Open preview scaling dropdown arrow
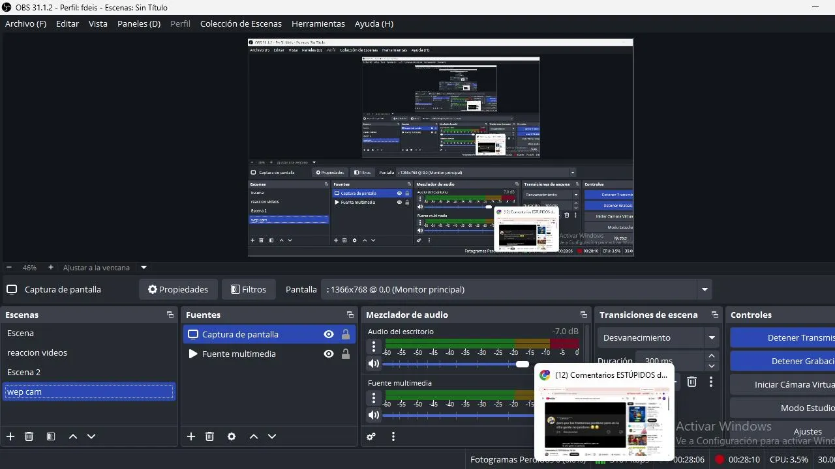 pos(144,268)
